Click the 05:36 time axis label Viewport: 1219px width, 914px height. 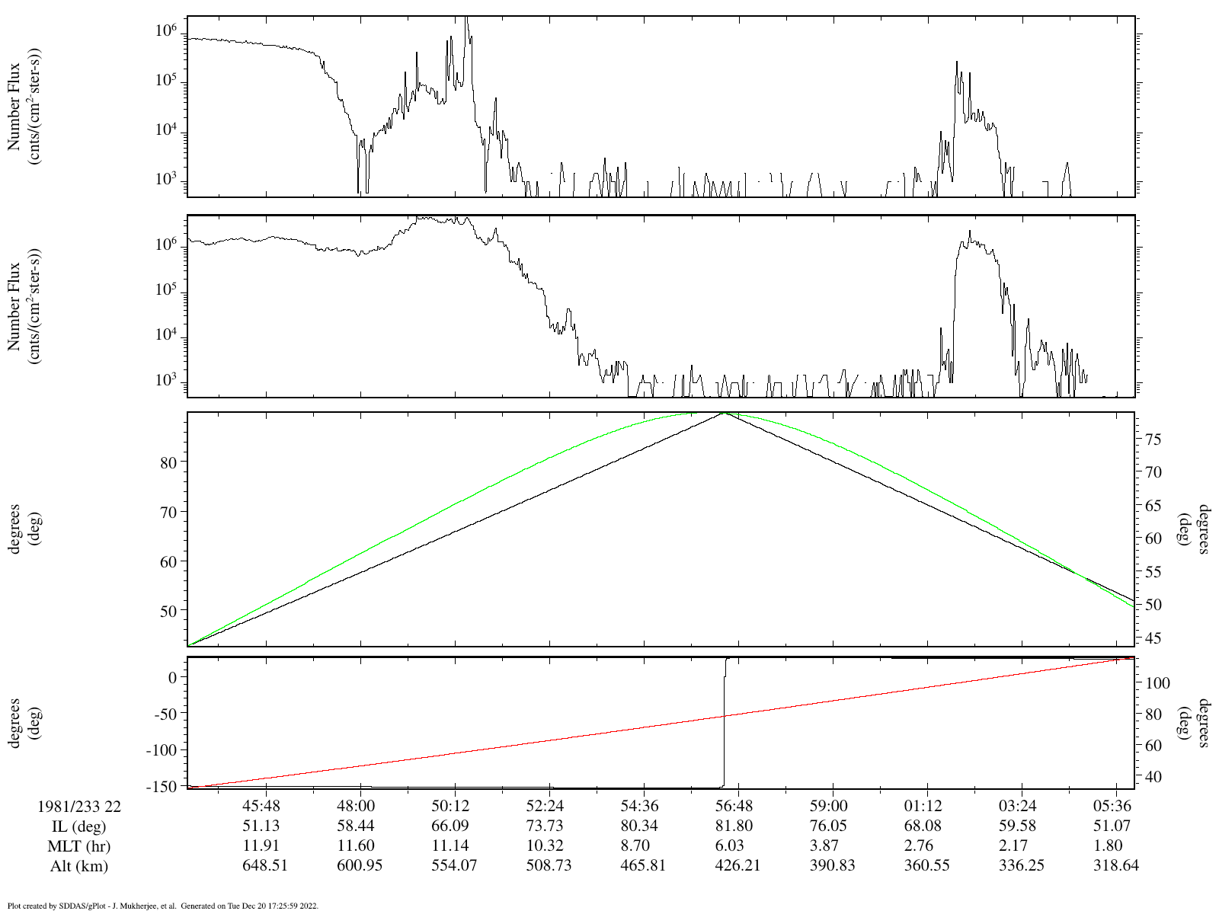click(x=1112, y=806)
